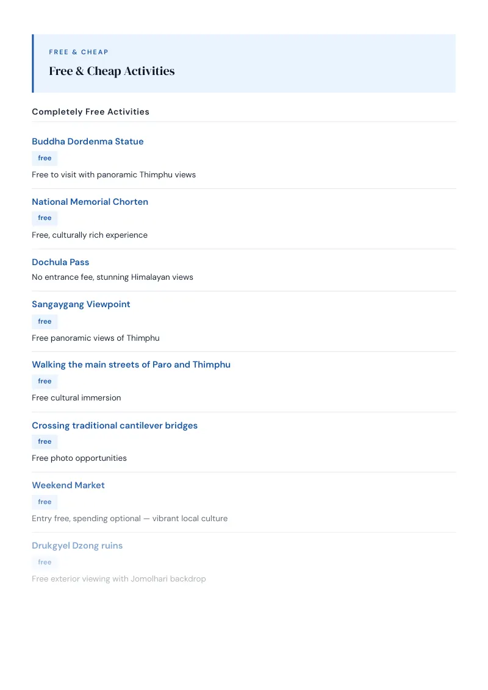Click the Drukgyel Dzong ruins title

click(x=77, y=545)
